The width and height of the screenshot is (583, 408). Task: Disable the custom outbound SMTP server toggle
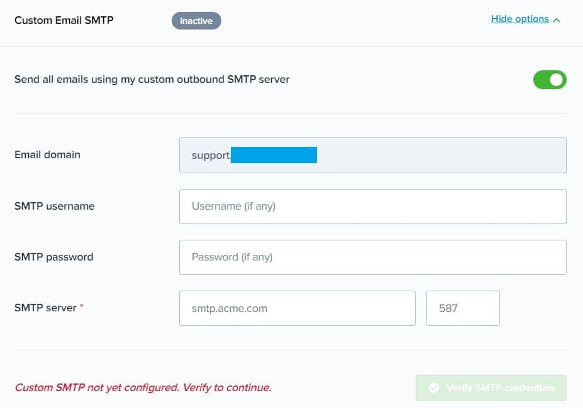[550, 80]
